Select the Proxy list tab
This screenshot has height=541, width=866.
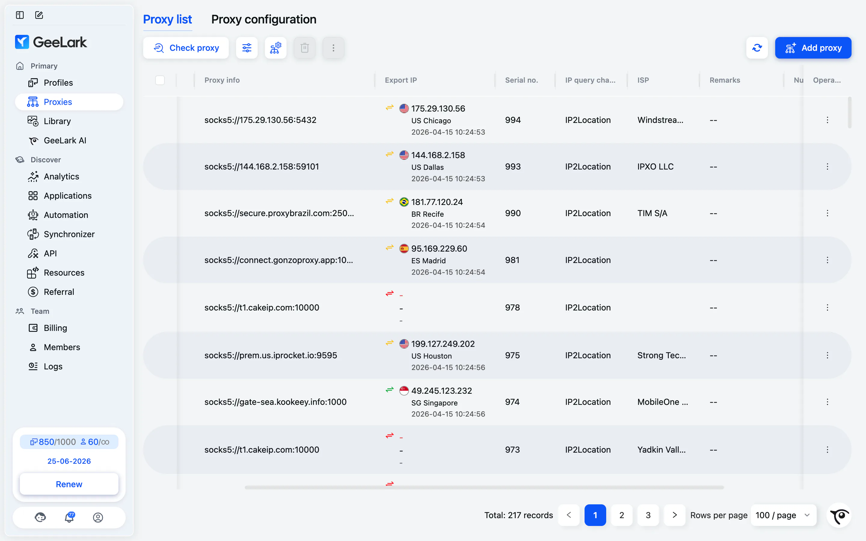pos(167,19)
